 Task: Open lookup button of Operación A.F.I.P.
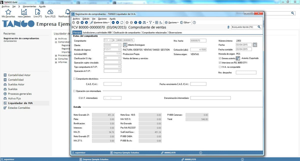point(119,71)
